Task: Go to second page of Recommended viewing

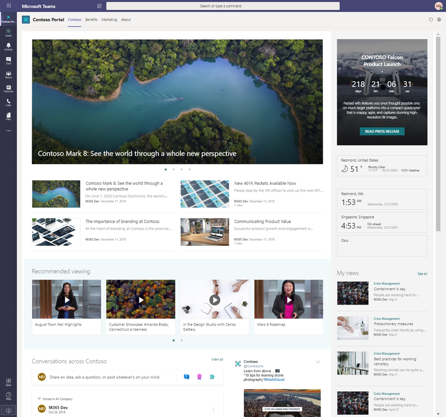Action: [182, 341]
